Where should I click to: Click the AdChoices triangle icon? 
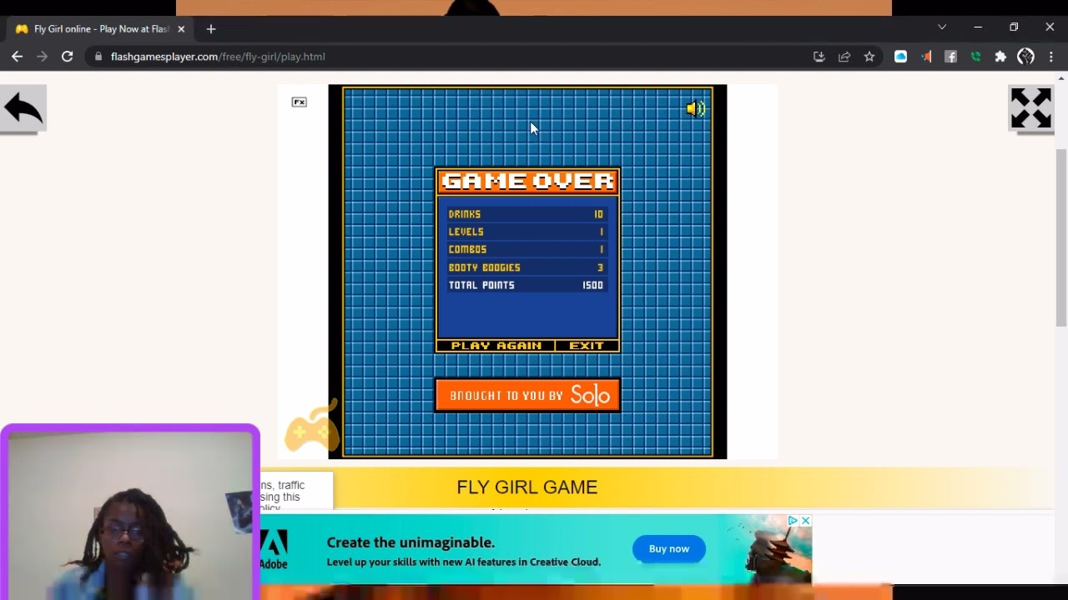click(793, 521)
